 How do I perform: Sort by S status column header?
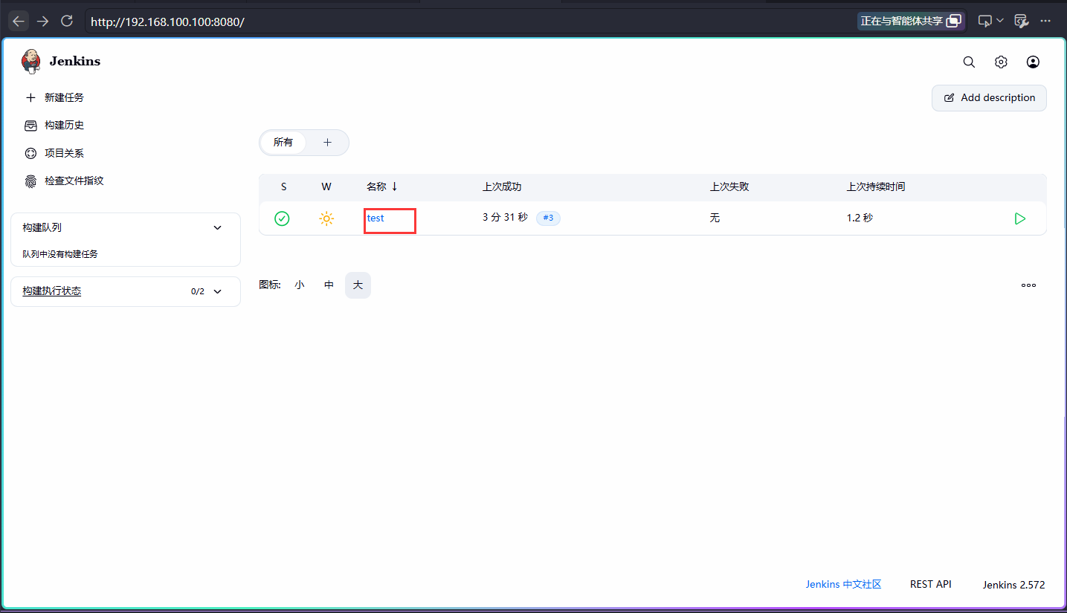coord(284,187)
